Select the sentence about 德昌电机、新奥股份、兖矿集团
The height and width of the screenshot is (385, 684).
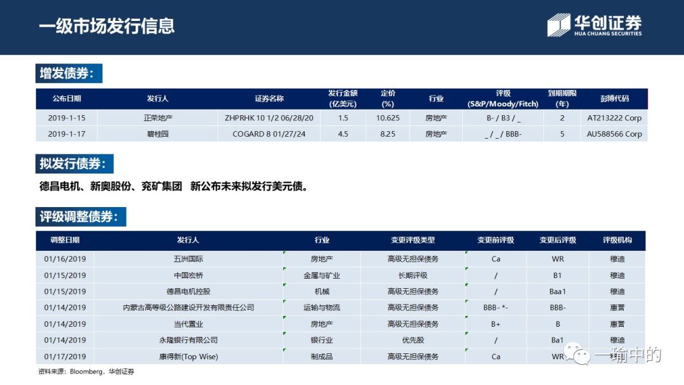174,186
